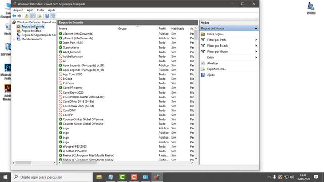Click the Export list toolbar icon
The image size is (324, 182).
39,16
